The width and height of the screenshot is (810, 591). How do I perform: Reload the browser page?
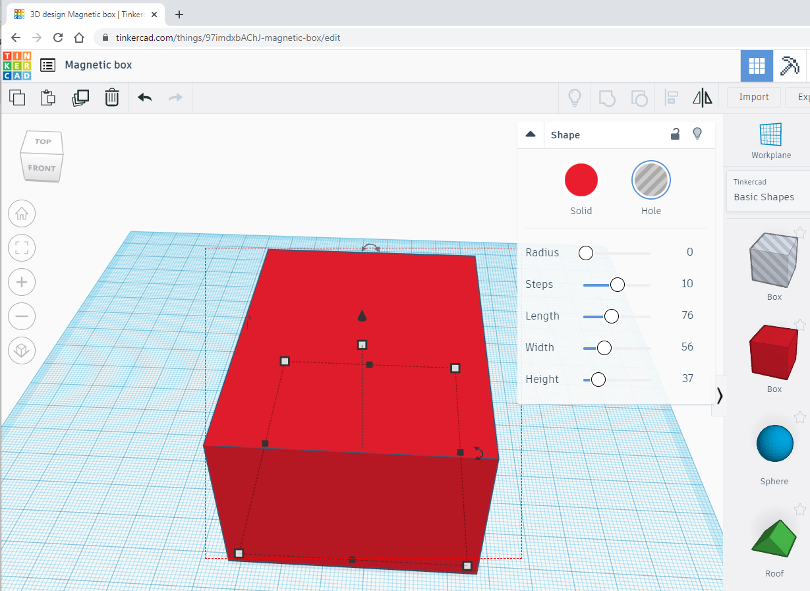point(58,38)
